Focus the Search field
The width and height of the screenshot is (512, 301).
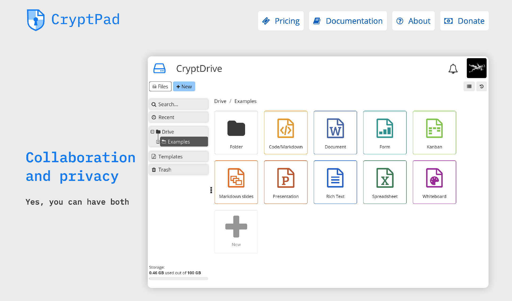(x=179, y=104)
